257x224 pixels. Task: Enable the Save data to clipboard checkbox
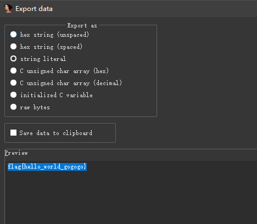[x=13, y=133]
